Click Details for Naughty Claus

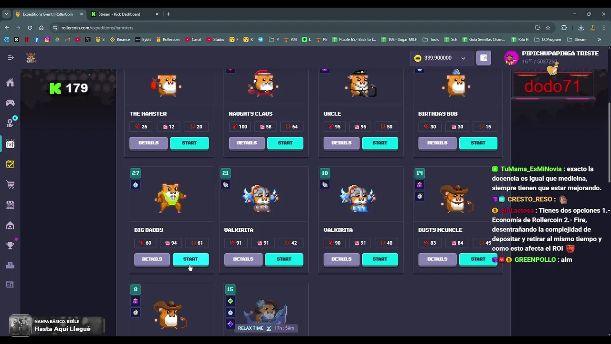(247, 143)
